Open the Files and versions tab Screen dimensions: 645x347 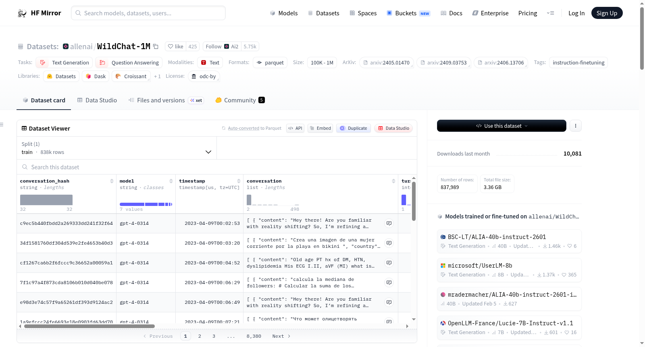[x=166, y=100]
